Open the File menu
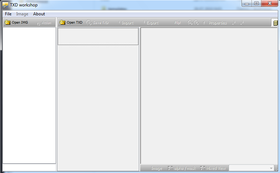 click(8, 14)
